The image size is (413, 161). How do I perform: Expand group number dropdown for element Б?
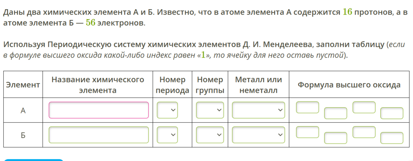coord(210,135)
